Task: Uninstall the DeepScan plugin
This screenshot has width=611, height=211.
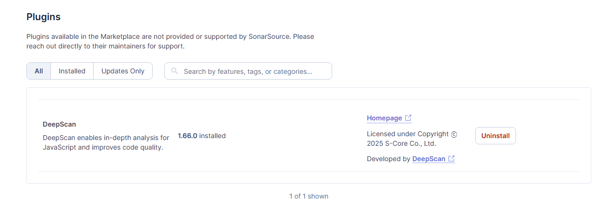Action: [495, 136]
